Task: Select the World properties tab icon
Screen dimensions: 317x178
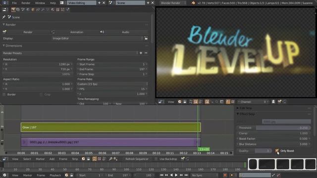Action: (28, 10)
